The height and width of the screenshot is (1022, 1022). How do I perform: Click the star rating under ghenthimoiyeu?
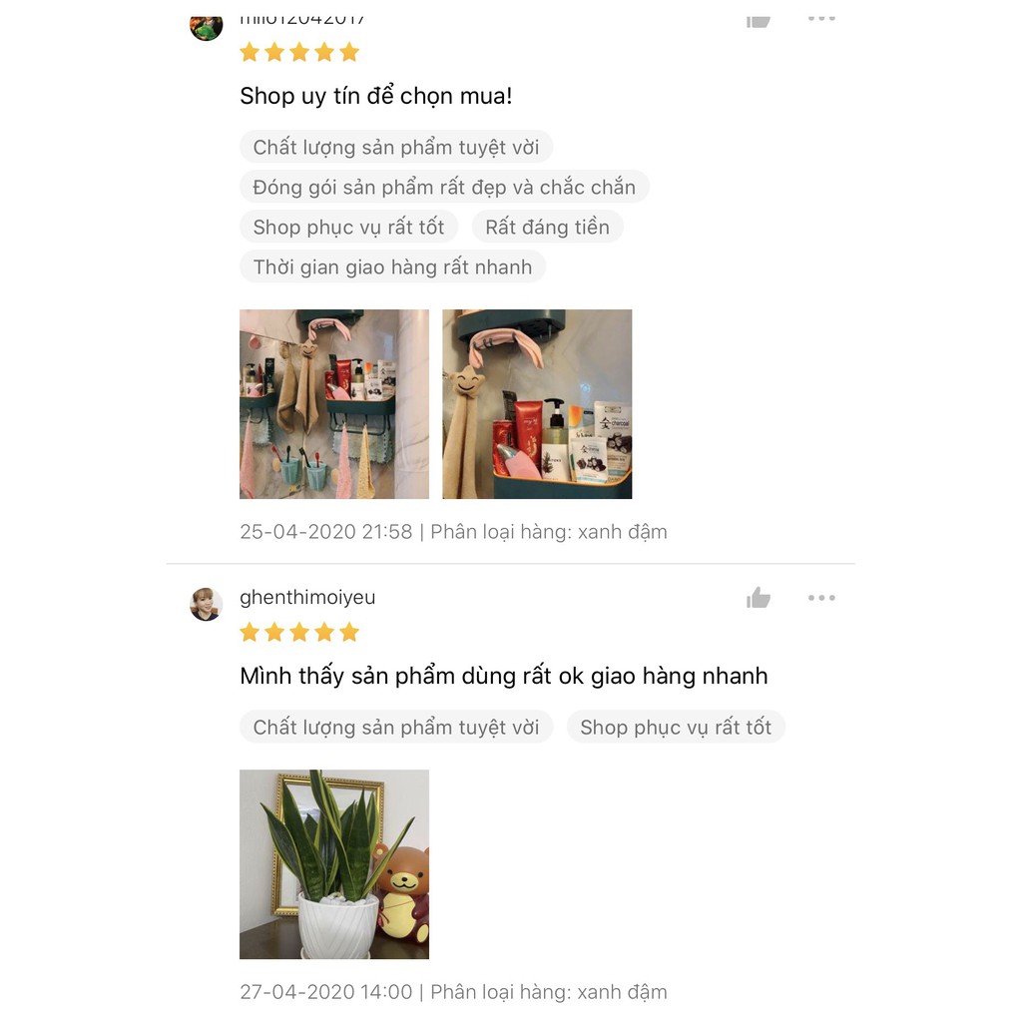click(x=299, y=632)
